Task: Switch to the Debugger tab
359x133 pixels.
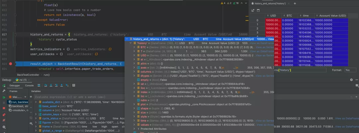Action: pos(15,86)
